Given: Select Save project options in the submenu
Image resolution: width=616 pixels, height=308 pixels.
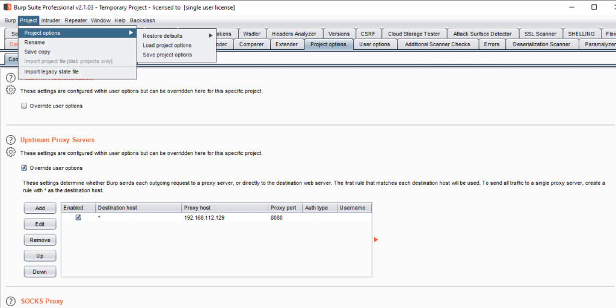Looking at the screenshot, I should (x=167, y=55).
